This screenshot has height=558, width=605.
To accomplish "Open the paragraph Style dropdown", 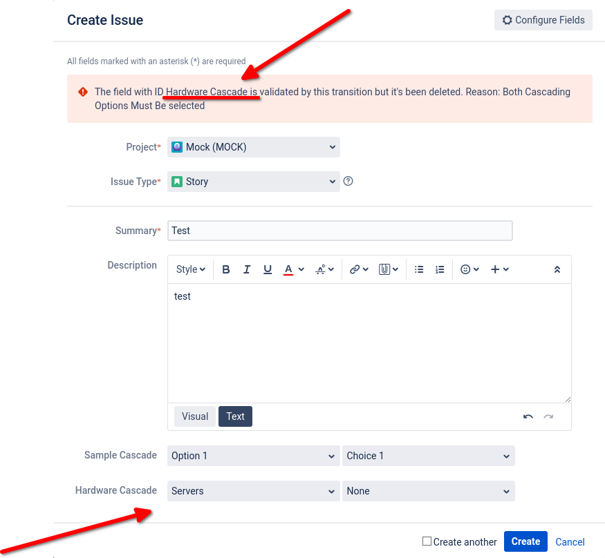I will click(189, 269).
